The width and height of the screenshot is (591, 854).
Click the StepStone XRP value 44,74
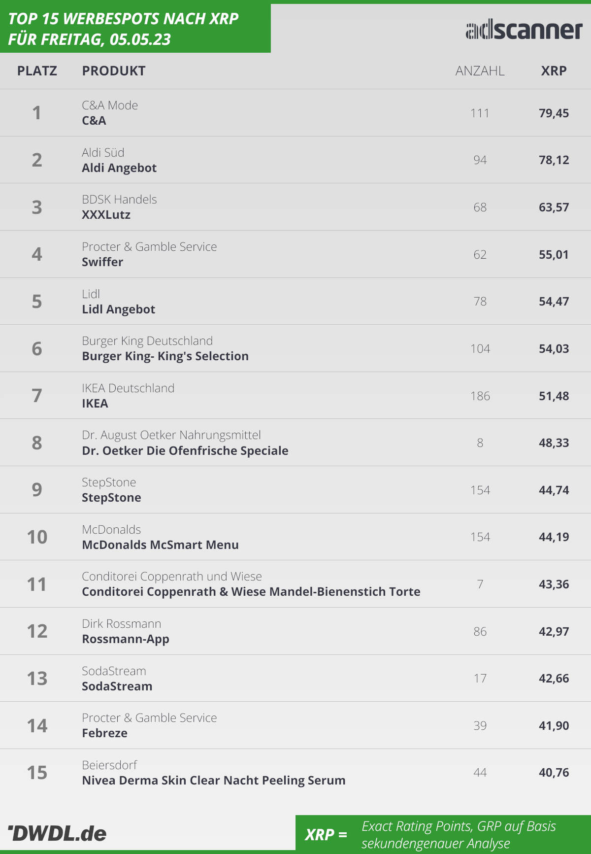point(554,490)
